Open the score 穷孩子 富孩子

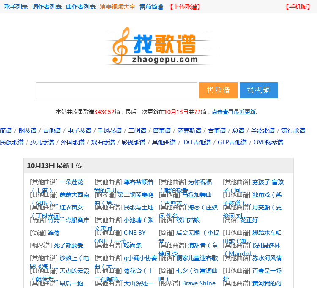(268, 182)
